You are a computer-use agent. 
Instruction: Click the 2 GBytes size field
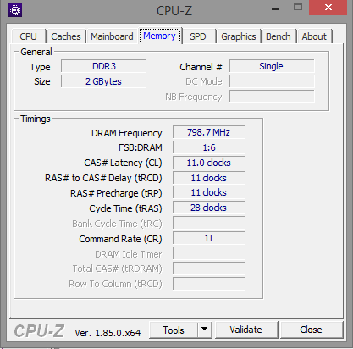pyautogui.click(x=103, y=81)
